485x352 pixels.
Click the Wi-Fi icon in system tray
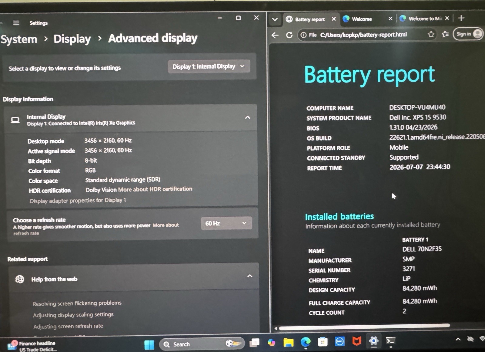pyautogui.click(x=482, y=338)
